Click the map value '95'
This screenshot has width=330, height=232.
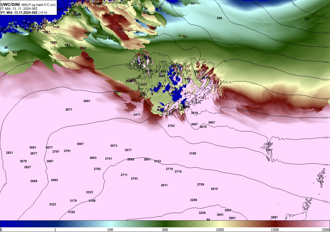tap(193, 4)
